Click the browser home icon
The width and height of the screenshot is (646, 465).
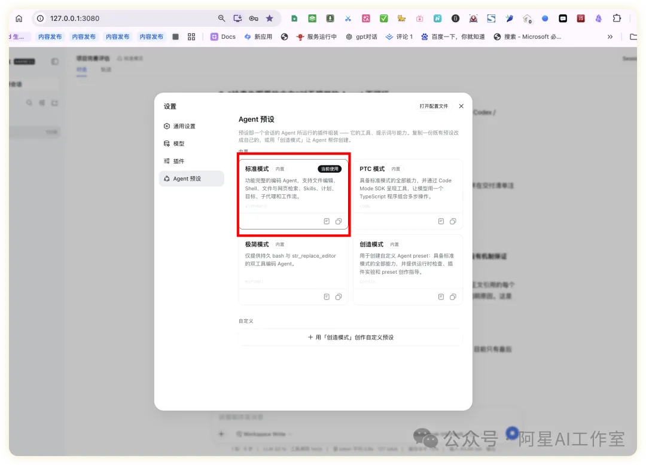click(19, 19)
